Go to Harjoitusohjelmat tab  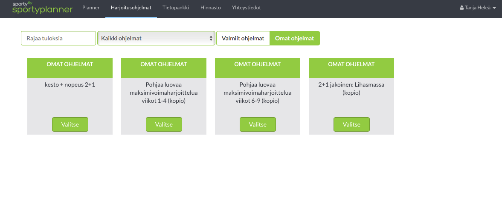131,8
